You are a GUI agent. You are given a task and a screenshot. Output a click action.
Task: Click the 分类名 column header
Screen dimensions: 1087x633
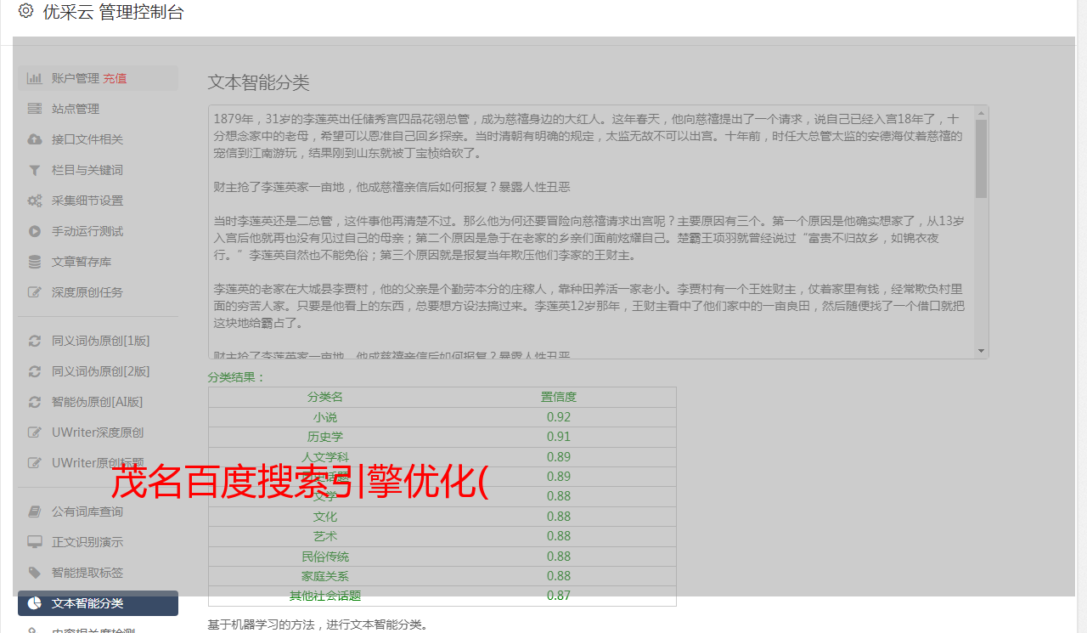pyautogui.click(x=325, y=397)
